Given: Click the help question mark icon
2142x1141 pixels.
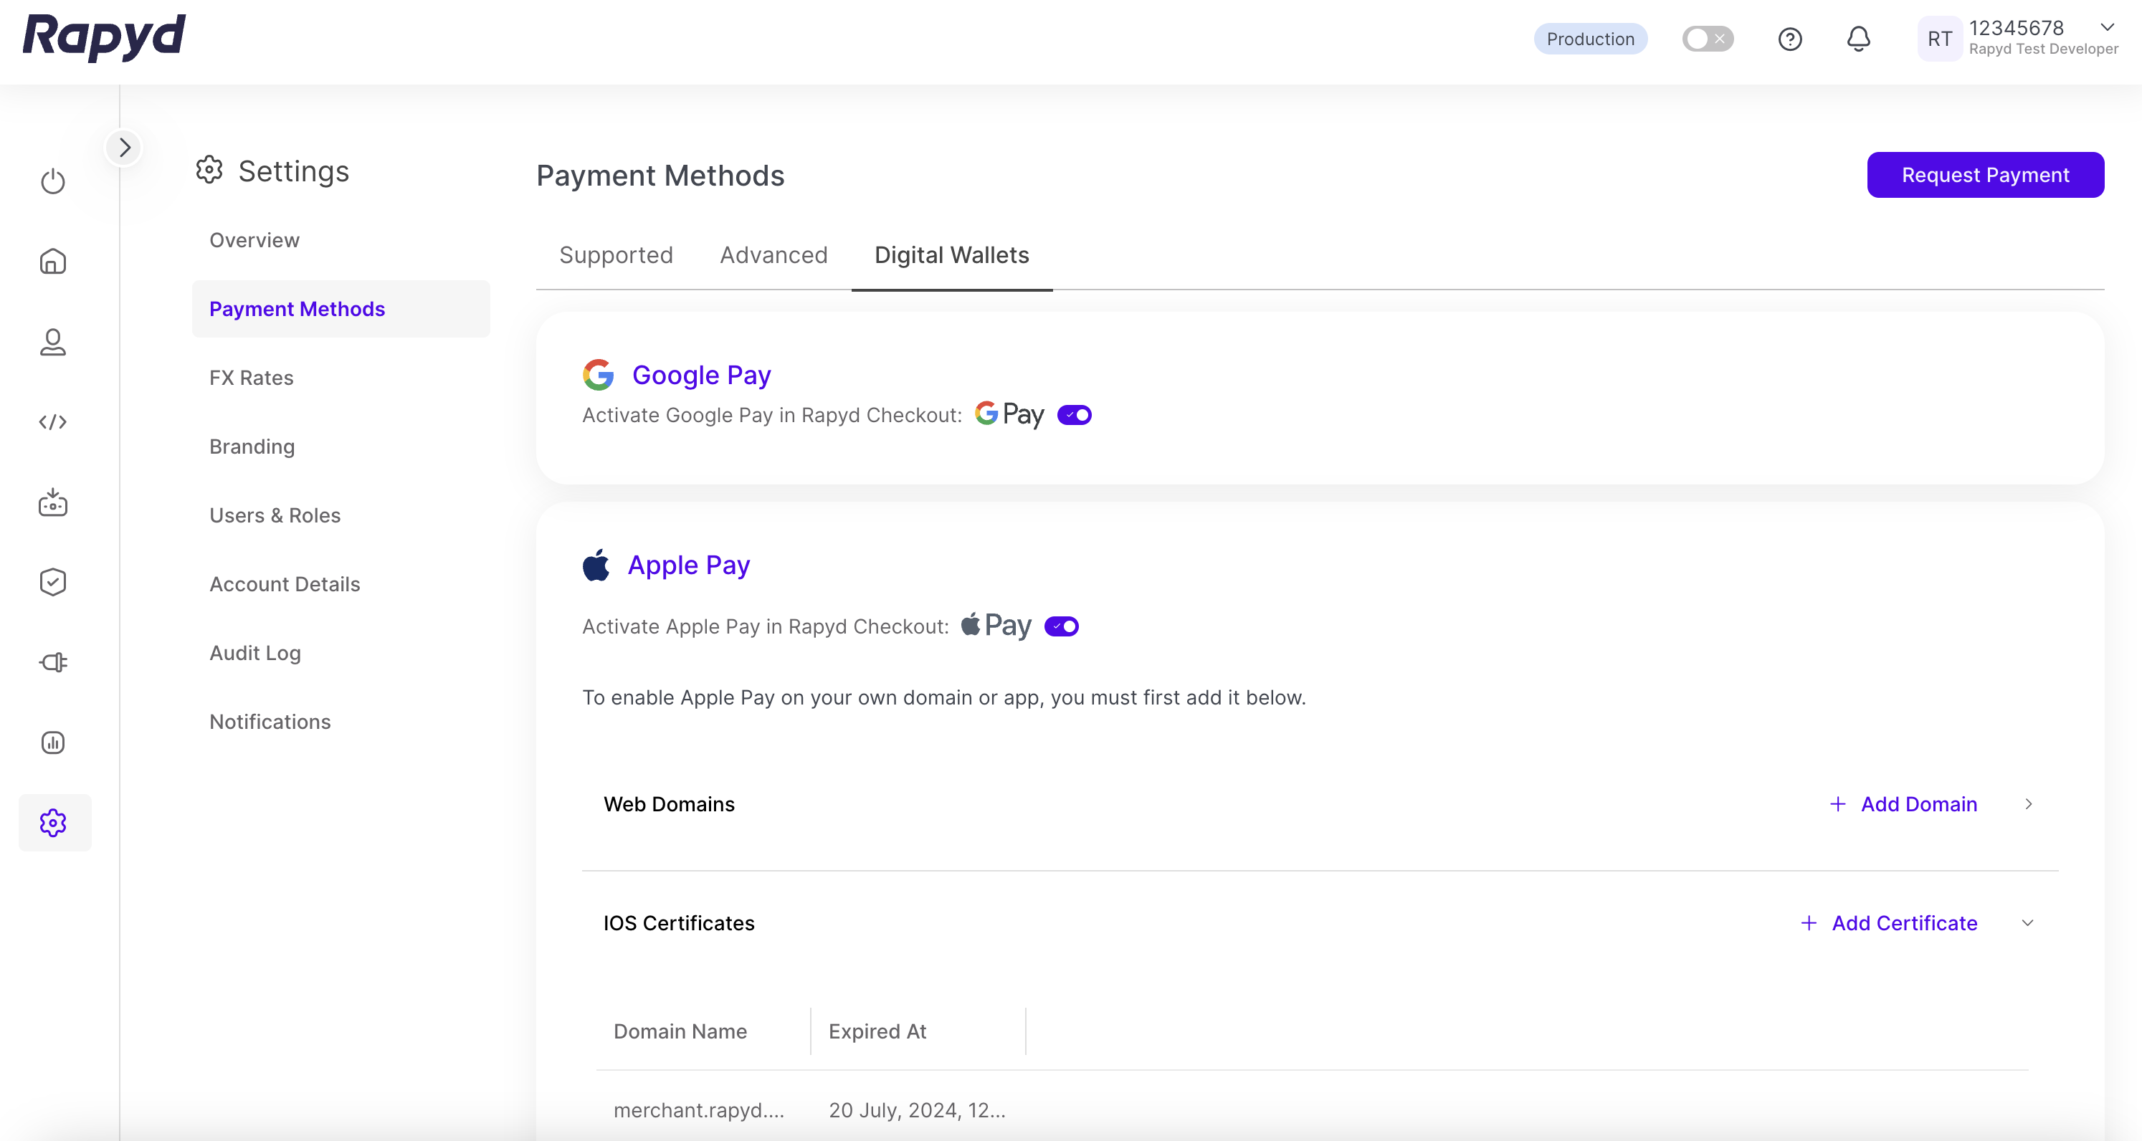Looking at the screenshot, I should tap(1789, 39).
